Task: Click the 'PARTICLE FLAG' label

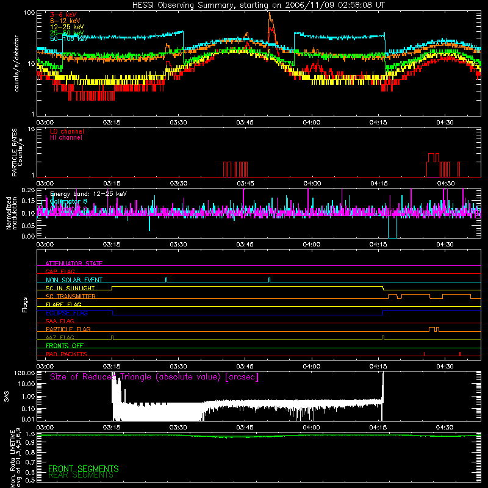Action: pyautogui.click(x=68, y=329)
